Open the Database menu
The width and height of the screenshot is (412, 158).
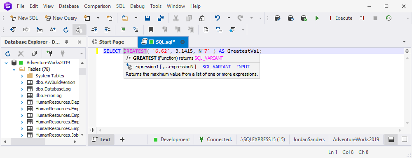pyautogui.click(x=69, y=6)
